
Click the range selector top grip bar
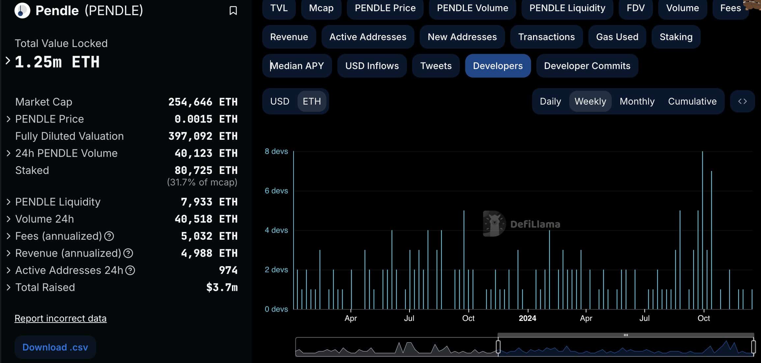[626, 335]
